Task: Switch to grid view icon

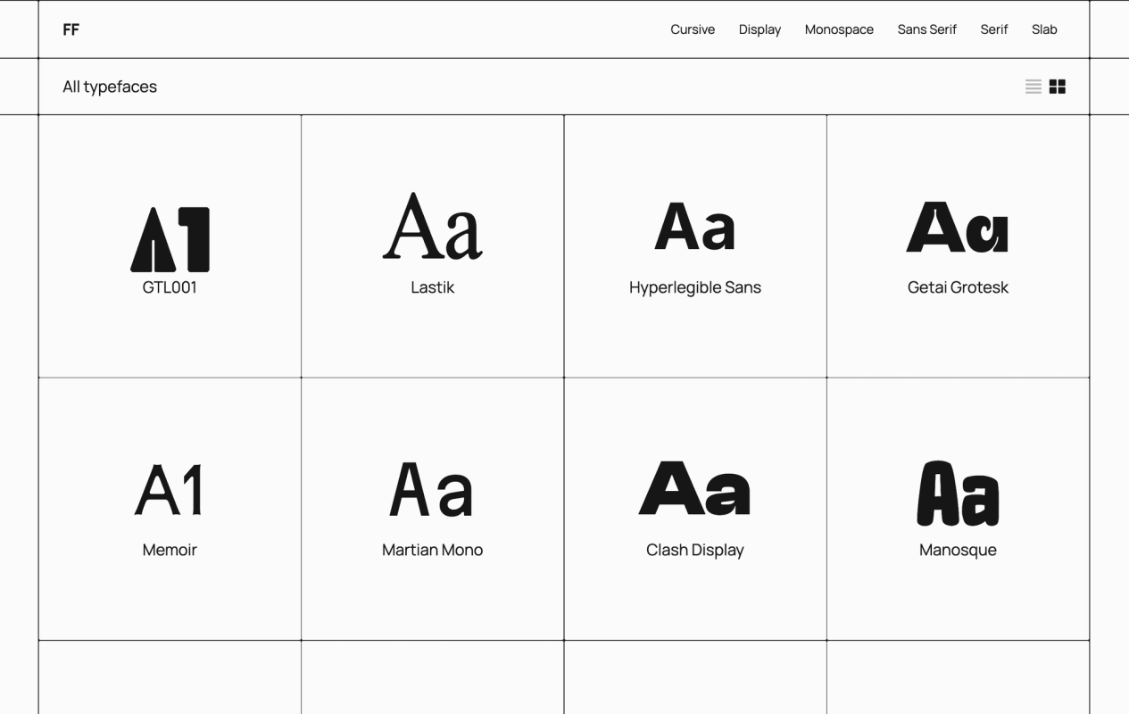Action: [1058, 87]
